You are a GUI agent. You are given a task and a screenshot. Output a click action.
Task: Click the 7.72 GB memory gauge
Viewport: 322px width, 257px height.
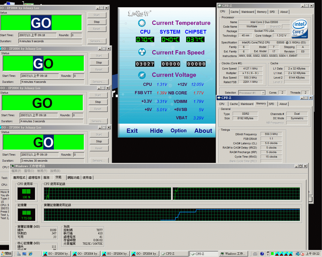pyautogui.click(x=26, y=215)
